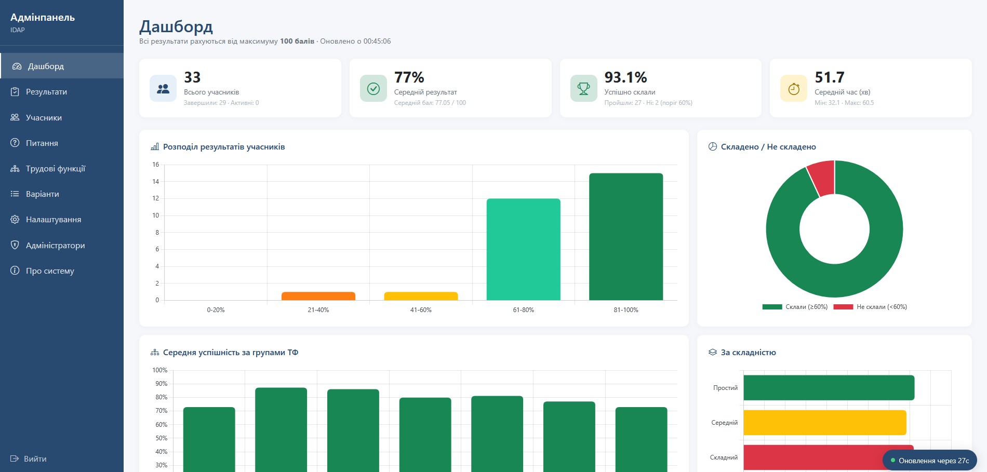
Task: Click the hierarchy icon for Трудові функції
Action: pyautogui.click(x=15, y=169)
